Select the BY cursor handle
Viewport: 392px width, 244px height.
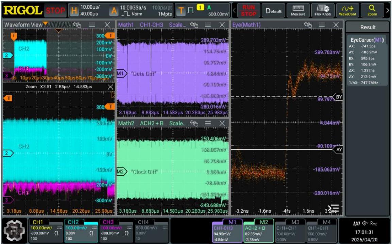click(x=337, y=97)
